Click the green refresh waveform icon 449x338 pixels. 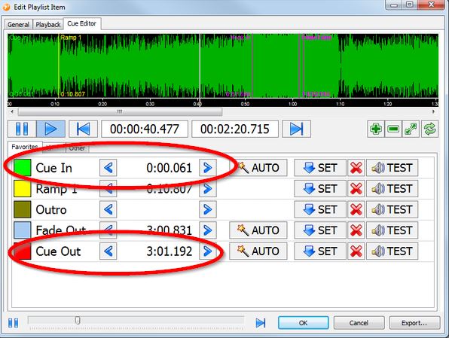(429, 129)
